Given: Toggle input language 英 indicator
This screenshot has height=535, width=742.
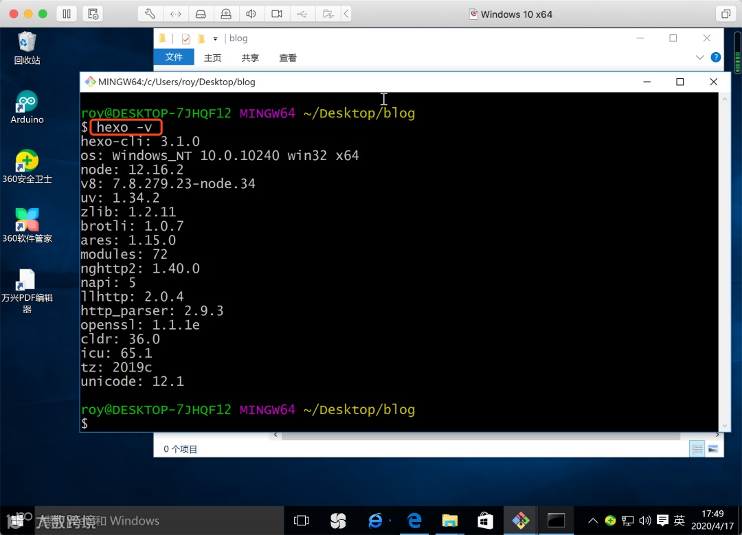Looking at the screenshot, I should tap(679, 521).
